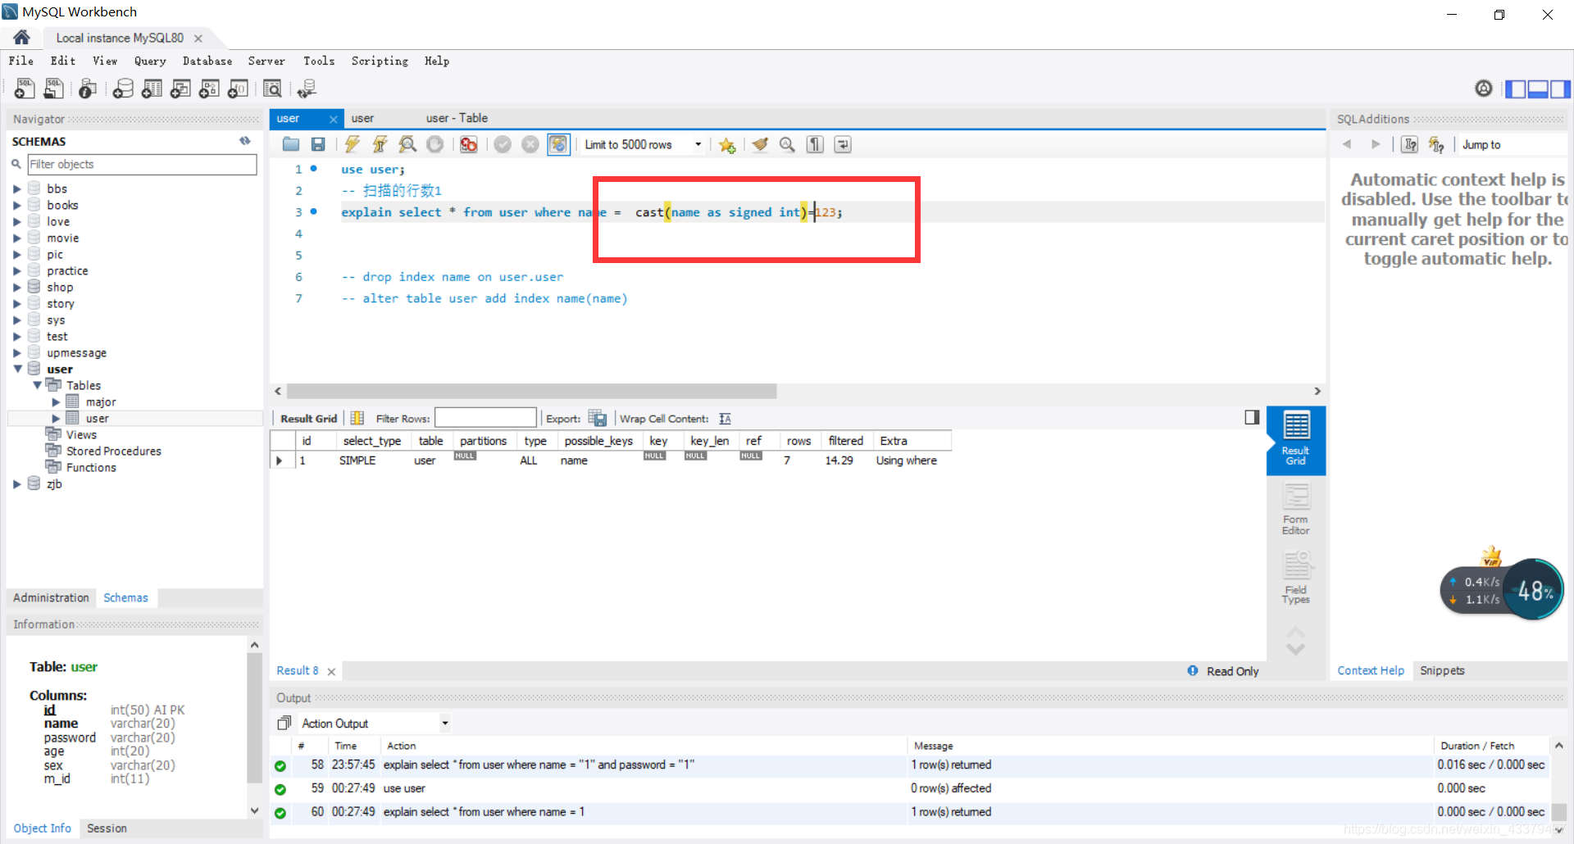
Task: Open the Query menu
Action: pos(150,61)
